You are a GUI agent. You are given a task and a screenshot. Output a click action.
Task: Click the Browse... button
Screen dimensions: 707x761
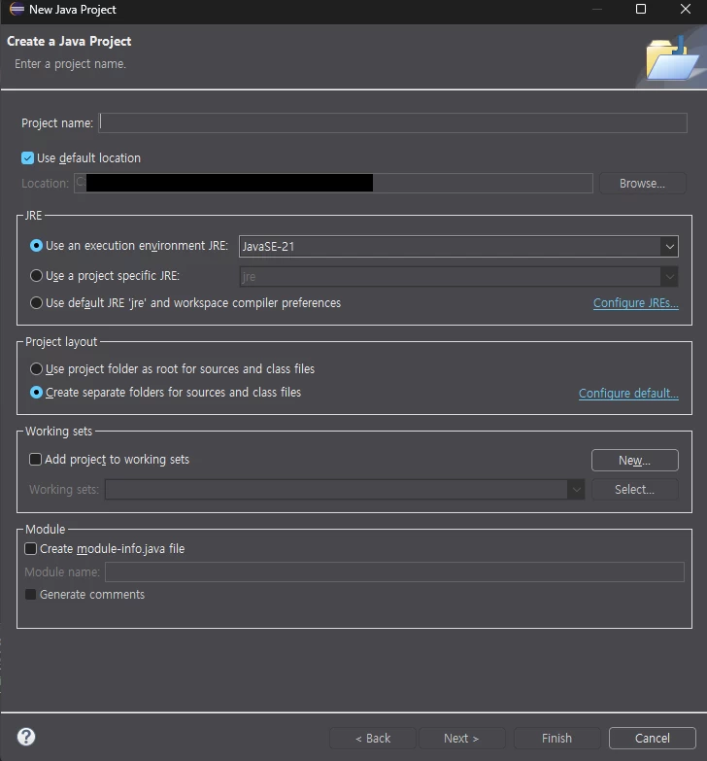tap(643, 184)
